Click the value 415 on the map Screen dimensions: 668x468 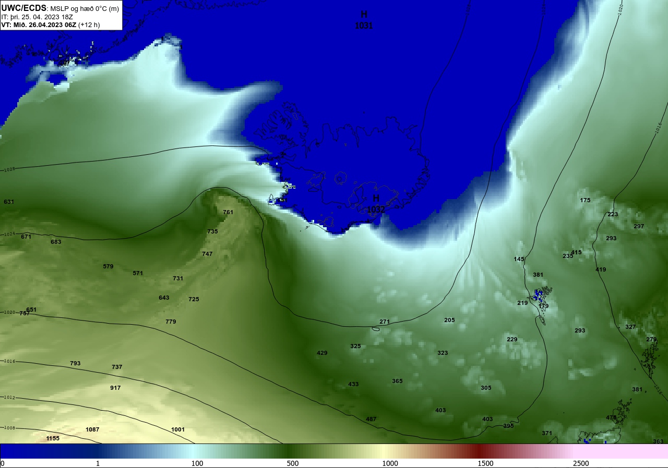[576, 252]
